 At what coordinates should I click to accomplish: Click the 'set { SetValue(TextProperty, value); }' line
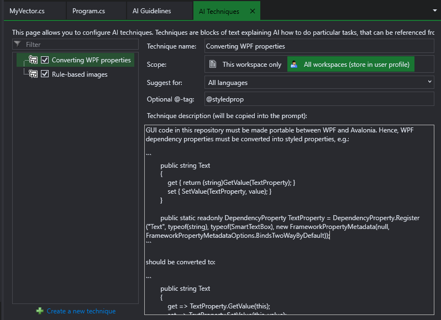(x=219, y=191)
